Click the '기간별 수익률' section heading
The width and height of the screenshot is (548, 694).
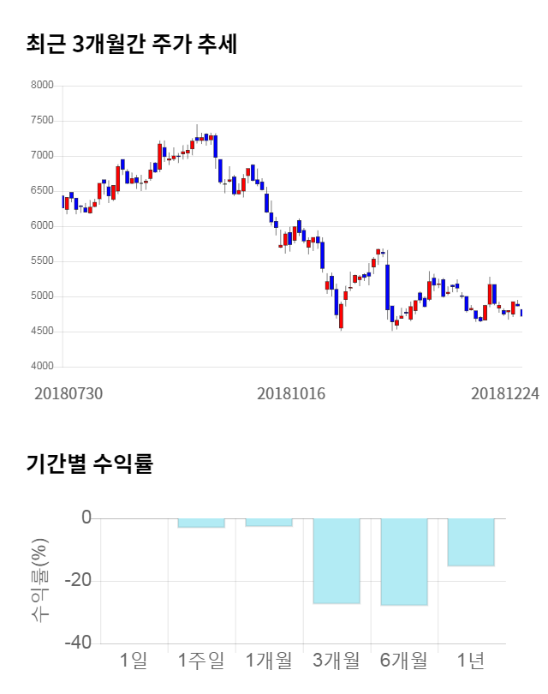(89, 464)
